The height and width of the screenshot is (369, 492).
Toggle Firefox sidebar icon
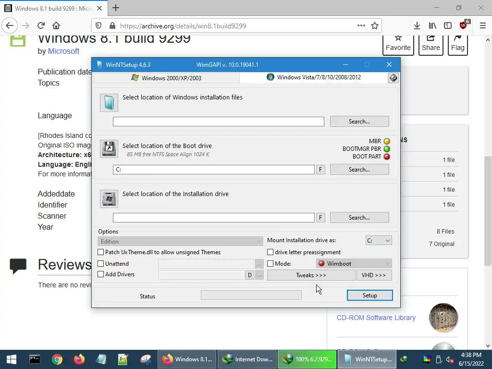[x=448, y=26]
